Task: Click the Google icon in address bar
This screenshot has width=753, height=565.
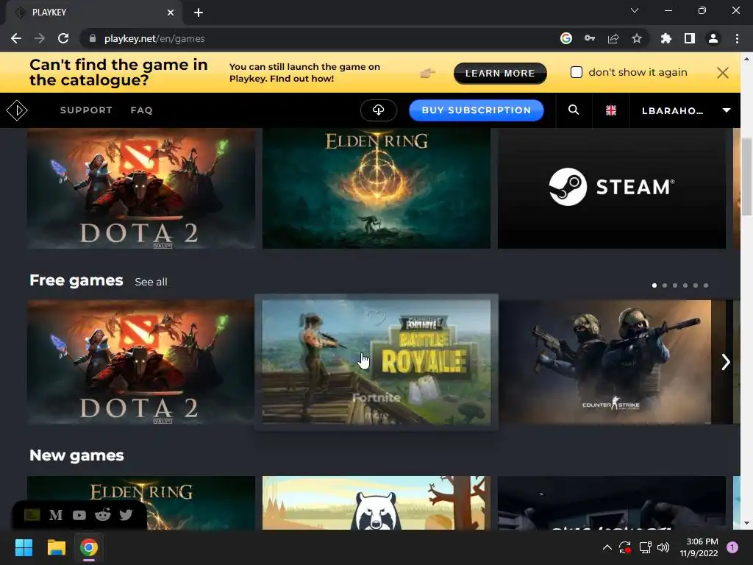Action: point(566,38)
